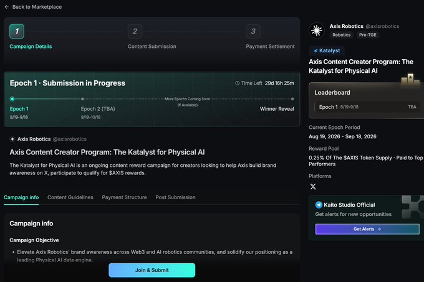424x282 pixels.
Task: Click the Katalyst badge
Action: tap(327, 50)
